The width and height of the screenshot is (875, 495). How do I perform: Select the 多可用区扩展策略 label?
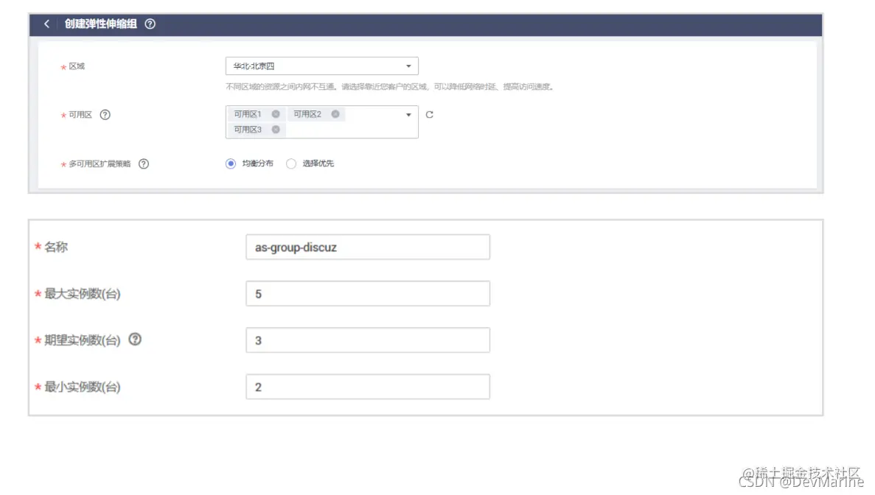point(100,164)
